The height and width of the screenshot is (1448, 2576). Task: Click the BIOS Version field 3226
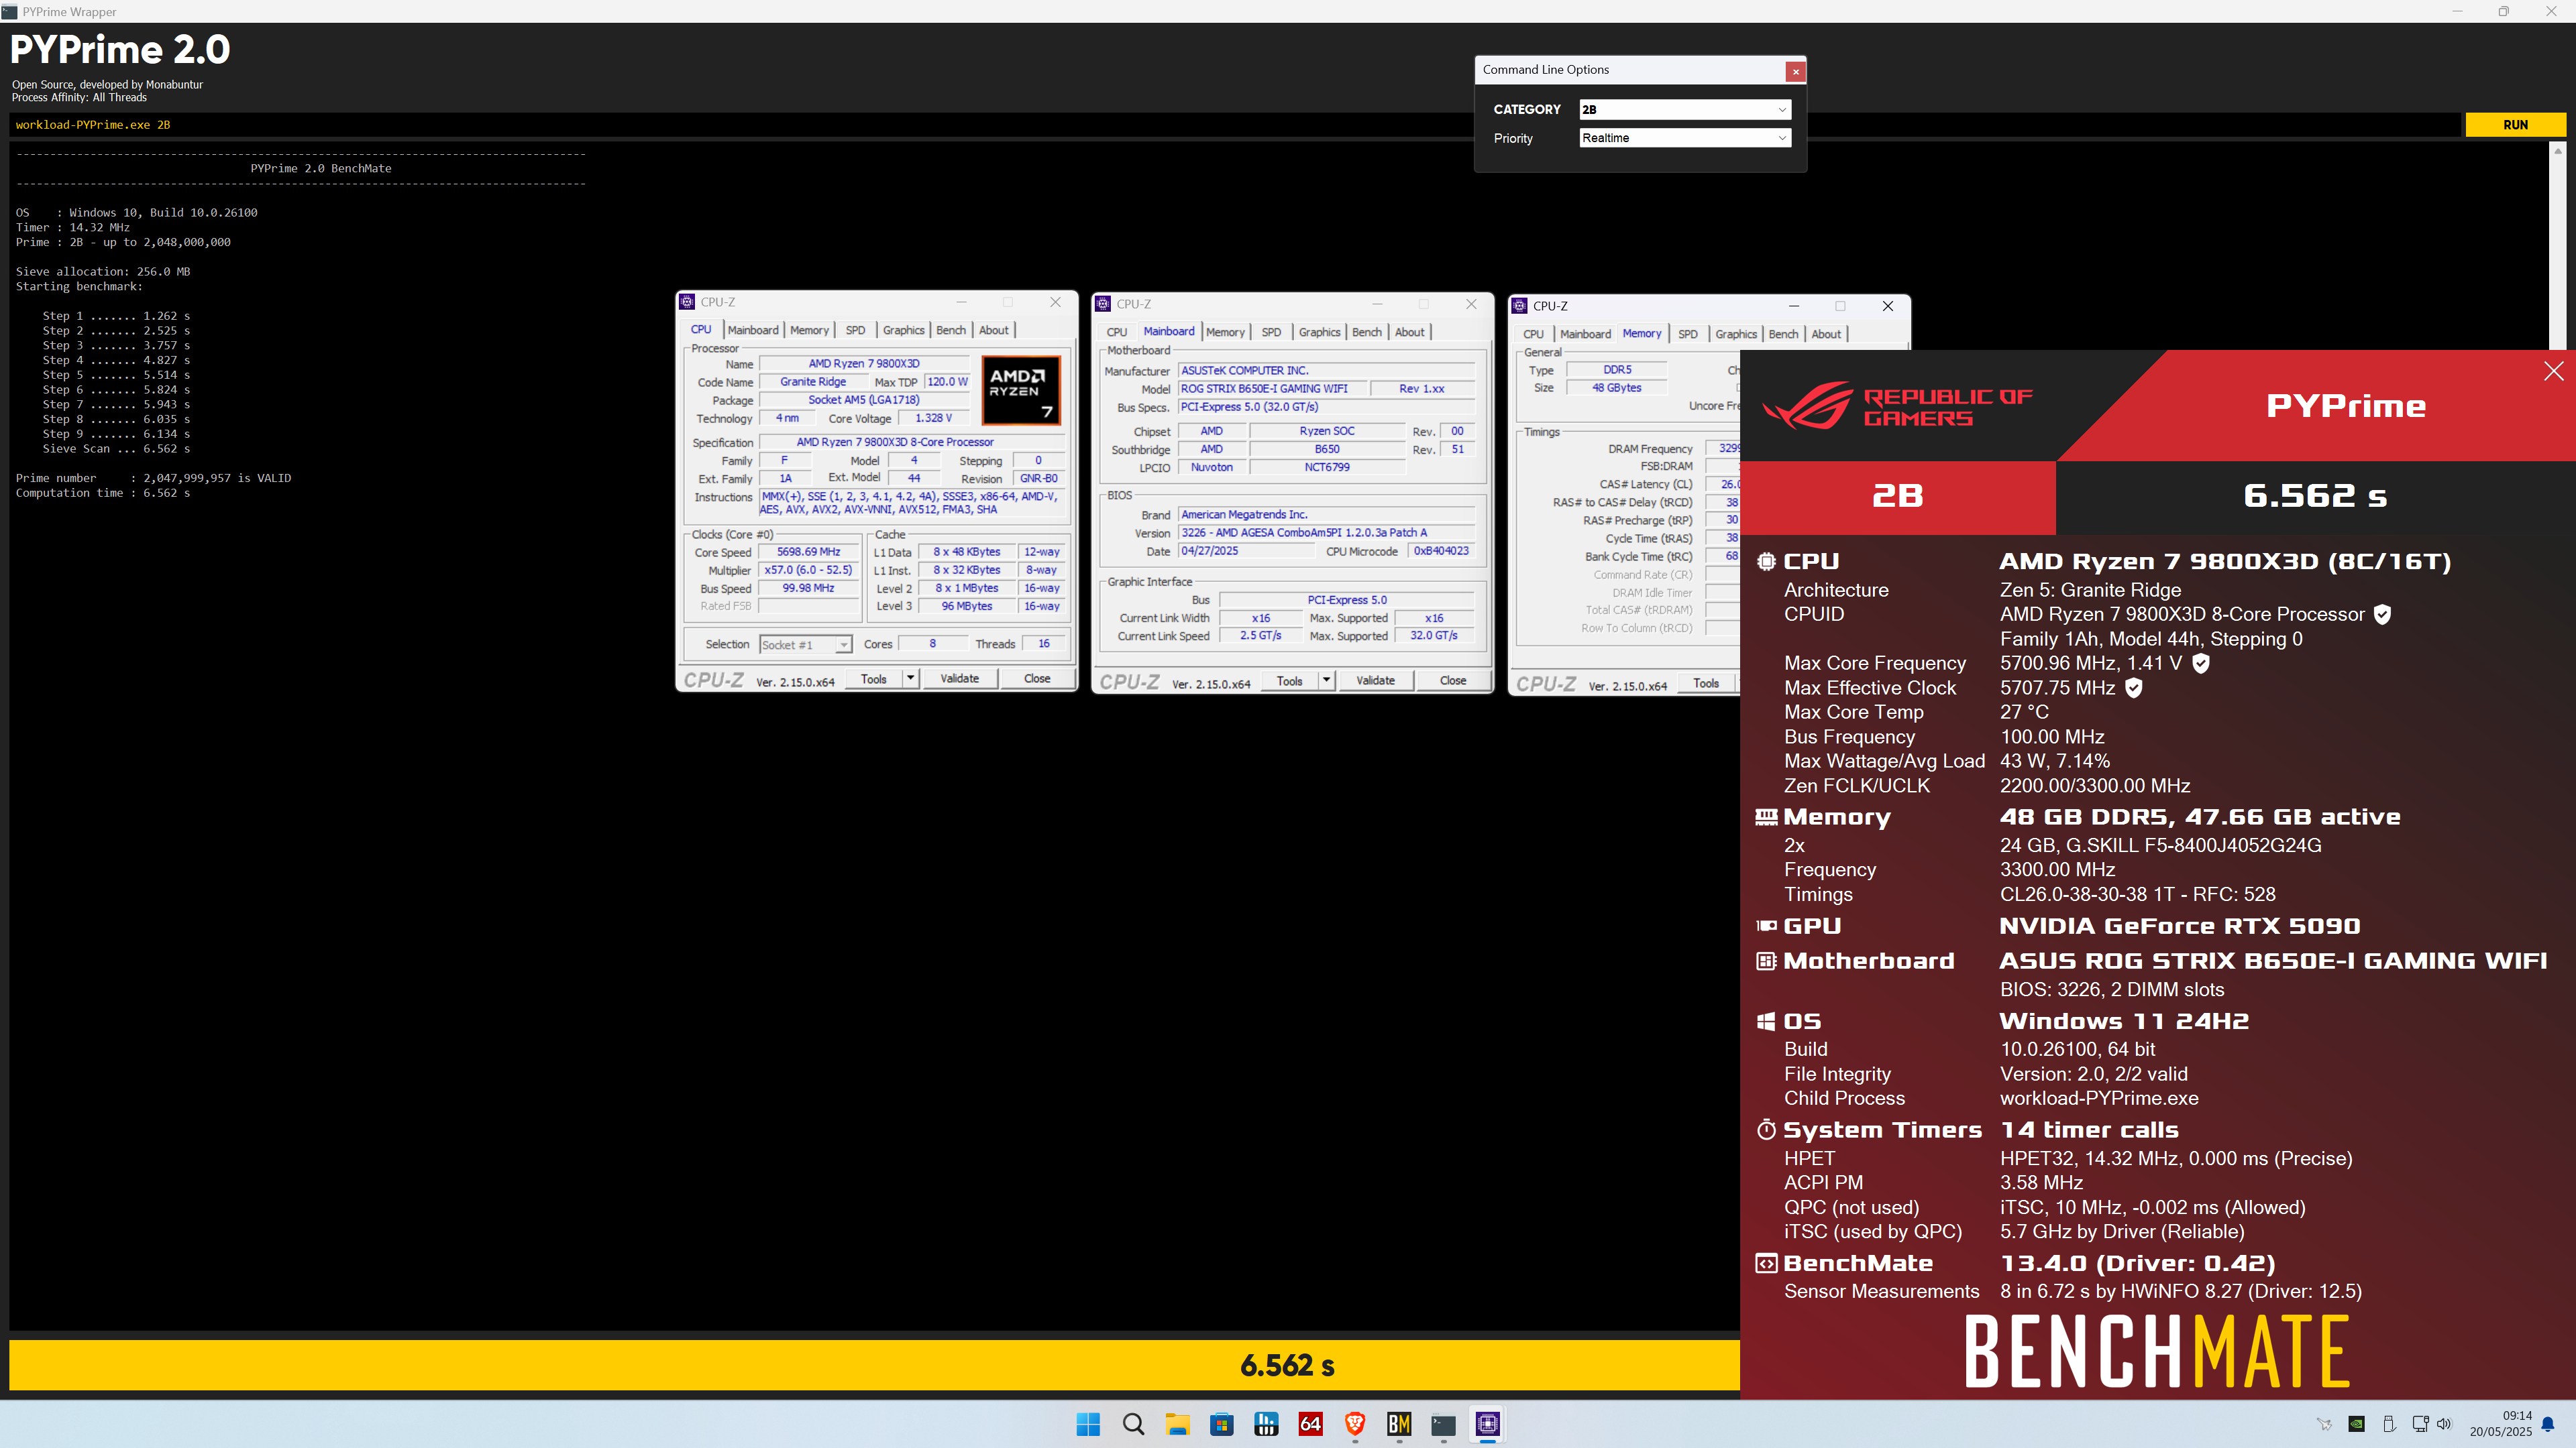[1326, 533]
